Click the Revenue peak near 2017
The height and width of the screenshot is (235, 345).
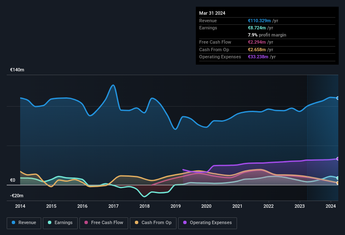tap(113, 85)
